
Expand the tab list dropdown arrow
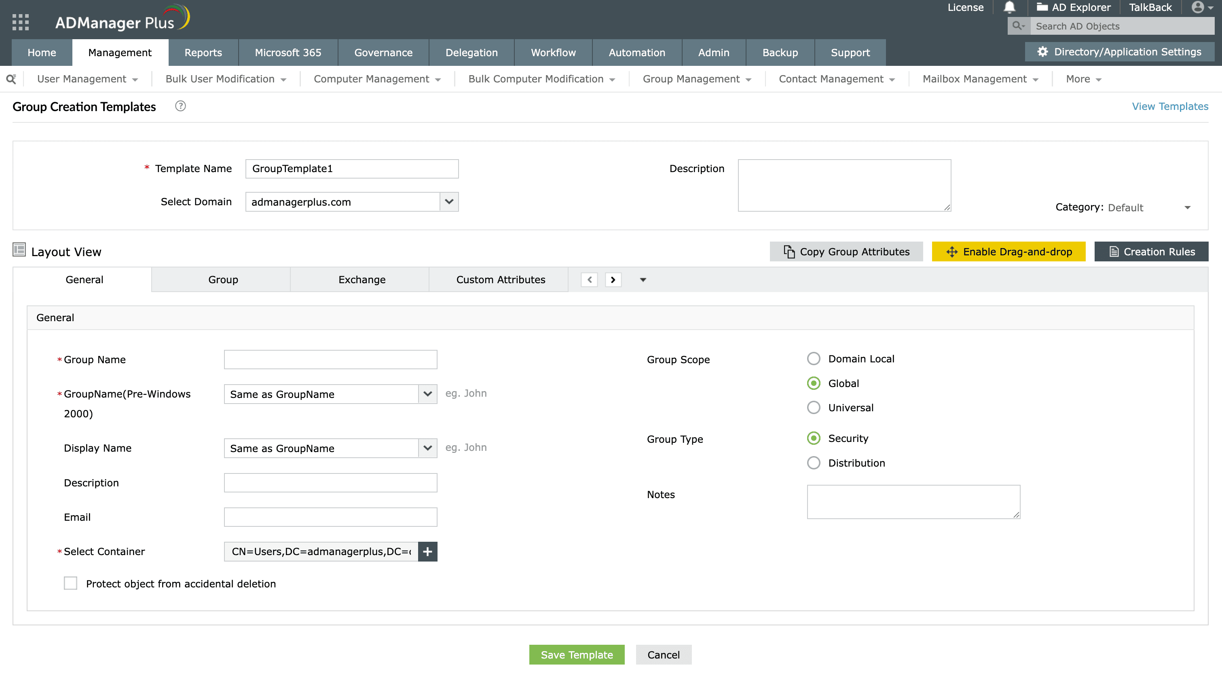(x=643, y=280)
